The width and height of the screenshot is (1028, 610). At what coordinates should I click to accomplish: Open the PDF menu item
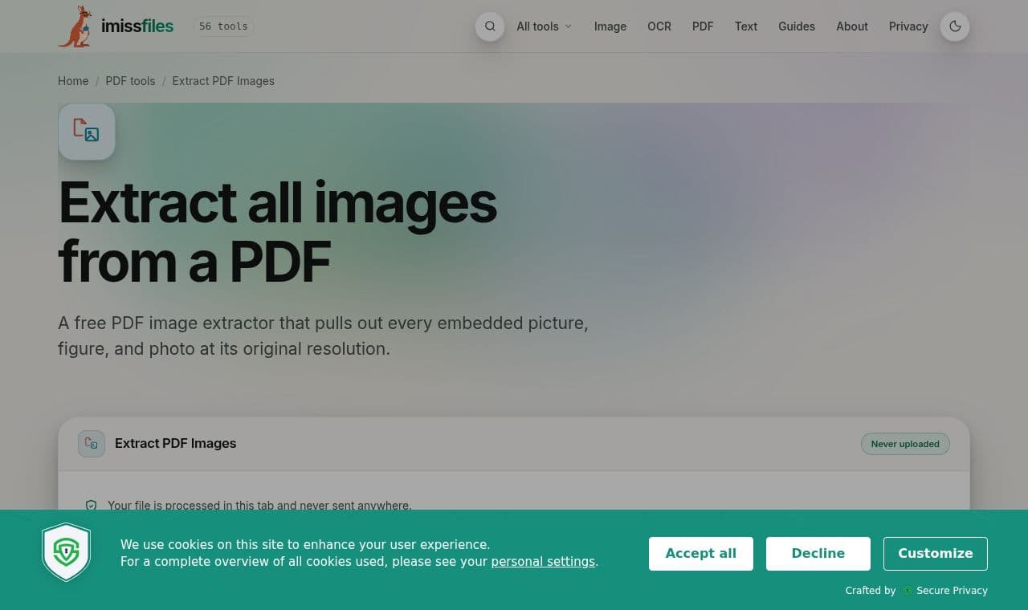pyautogui.click(x=703, y=26)
